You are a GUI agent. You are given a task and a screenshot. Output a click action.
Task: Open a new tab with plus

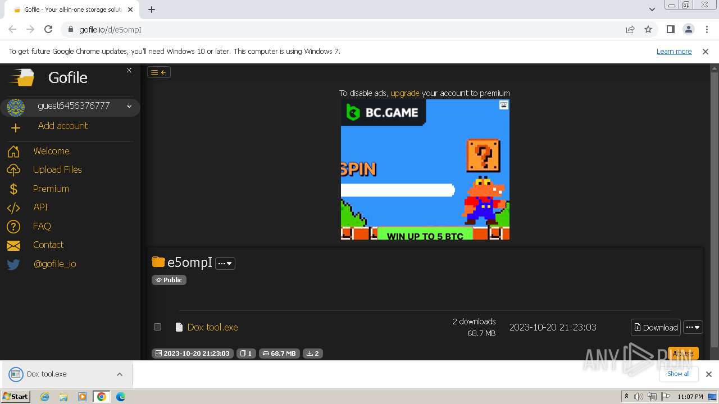coord(152,9)
